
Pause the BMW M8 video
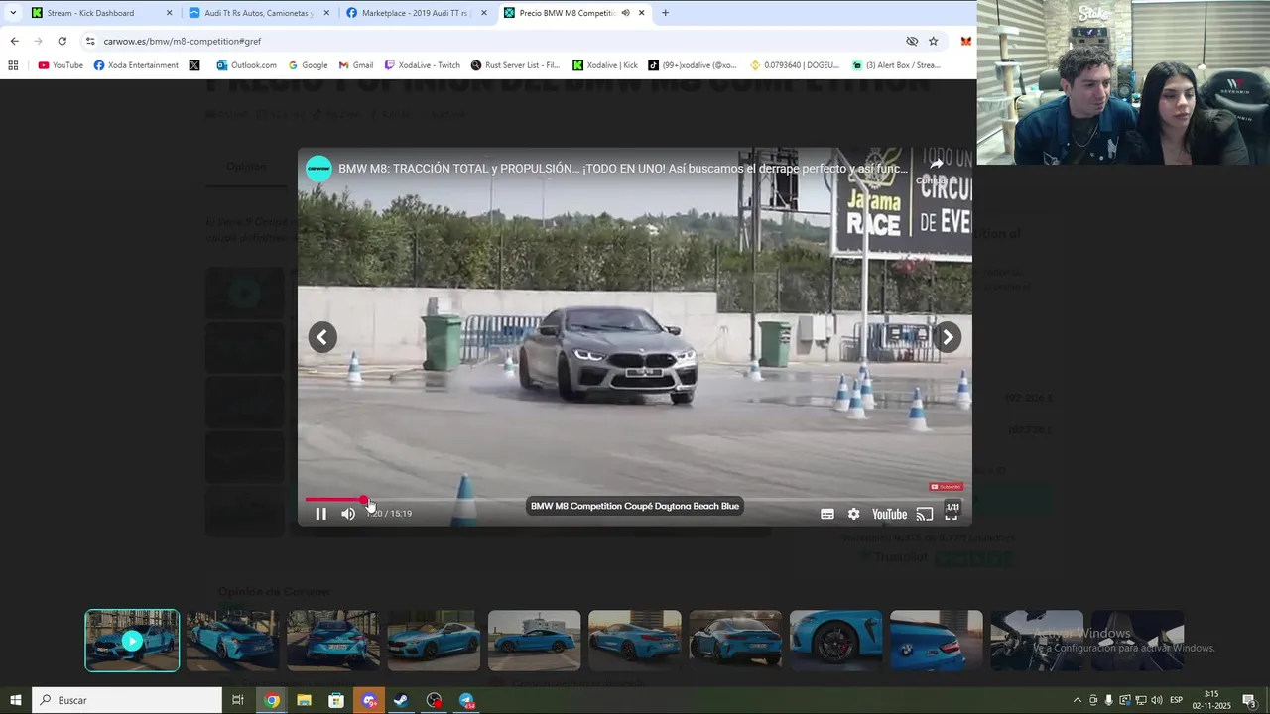click(x=320, y=514)
